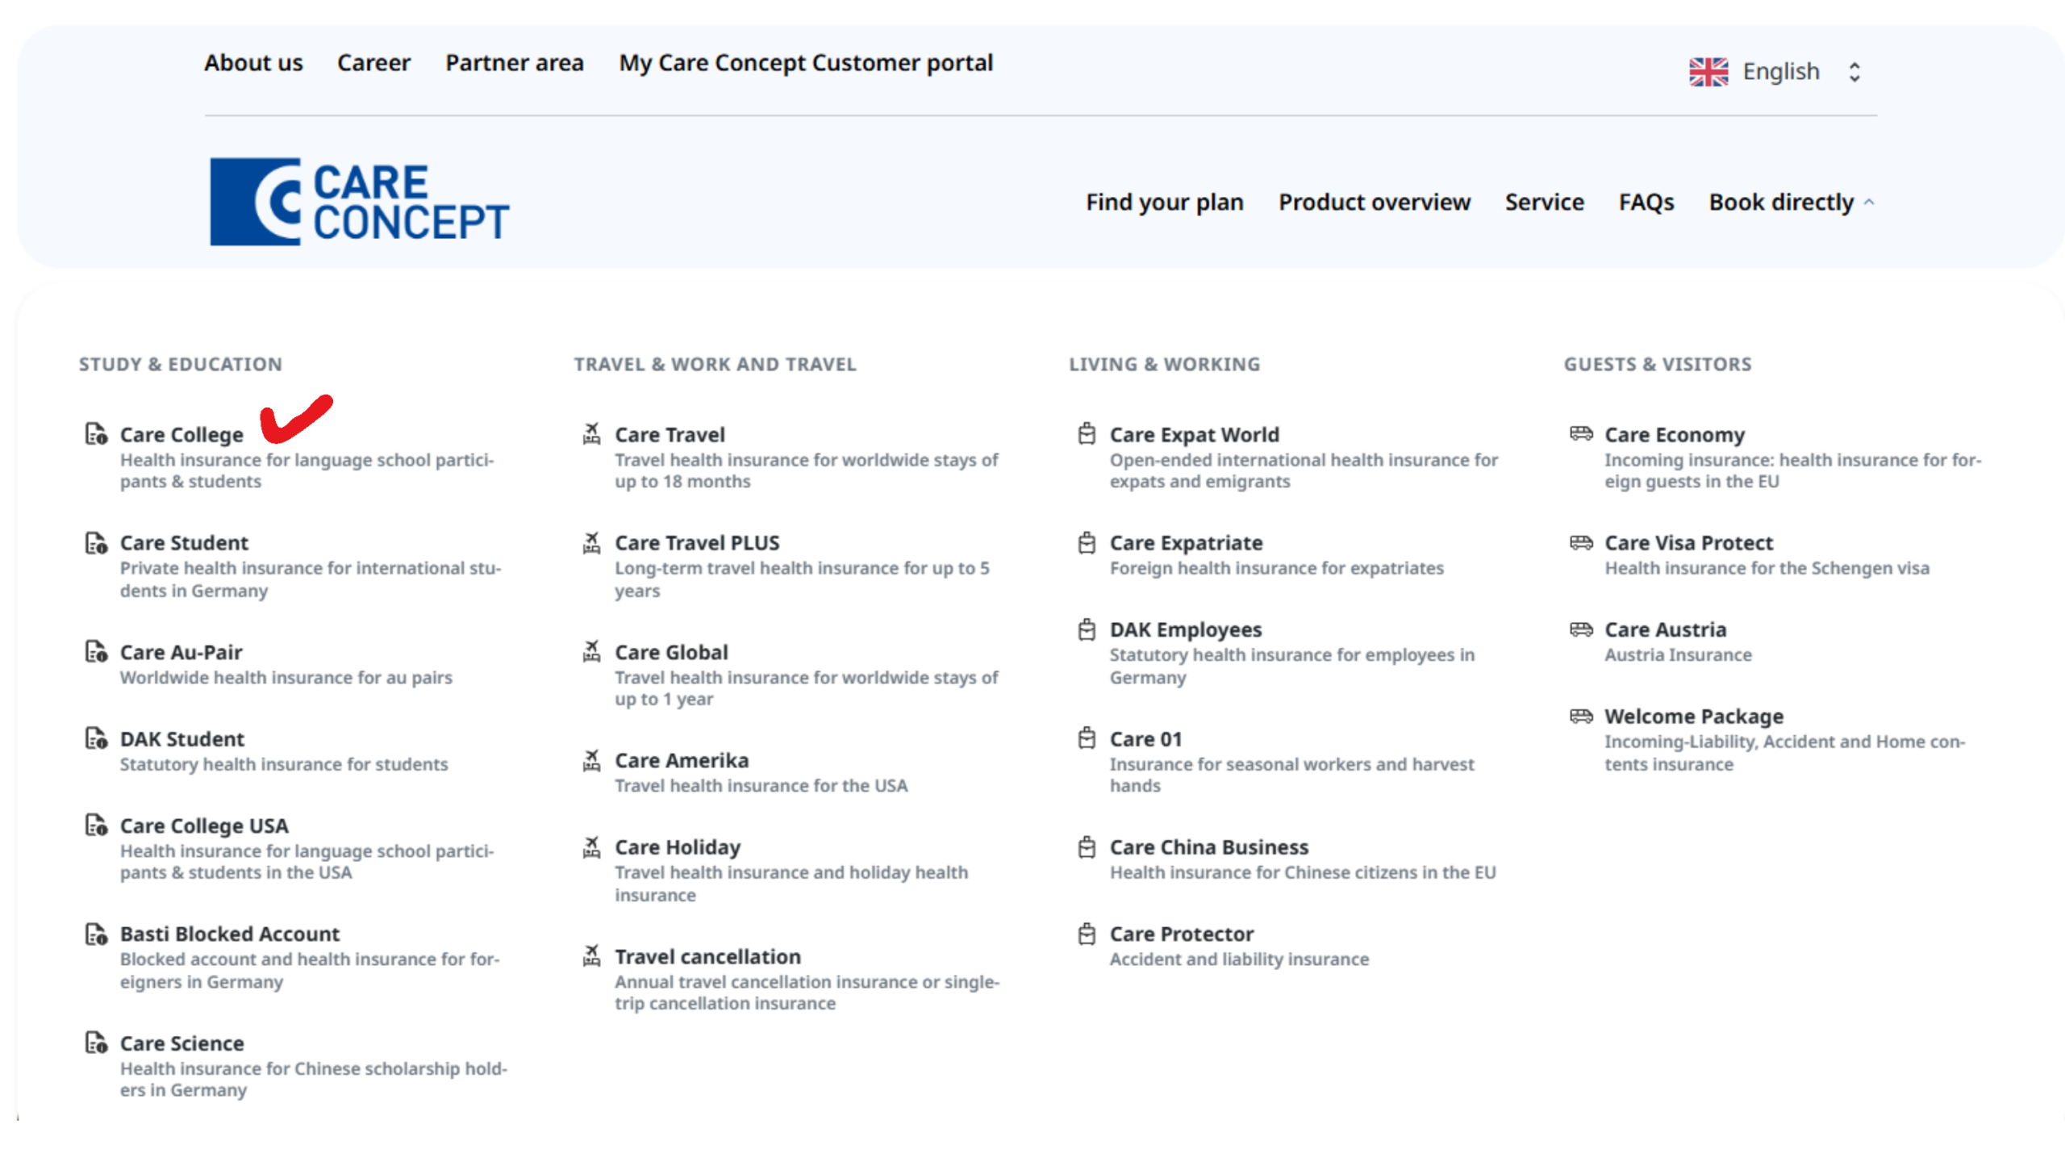Select the Care Visa Protect link

point(1688,543)
